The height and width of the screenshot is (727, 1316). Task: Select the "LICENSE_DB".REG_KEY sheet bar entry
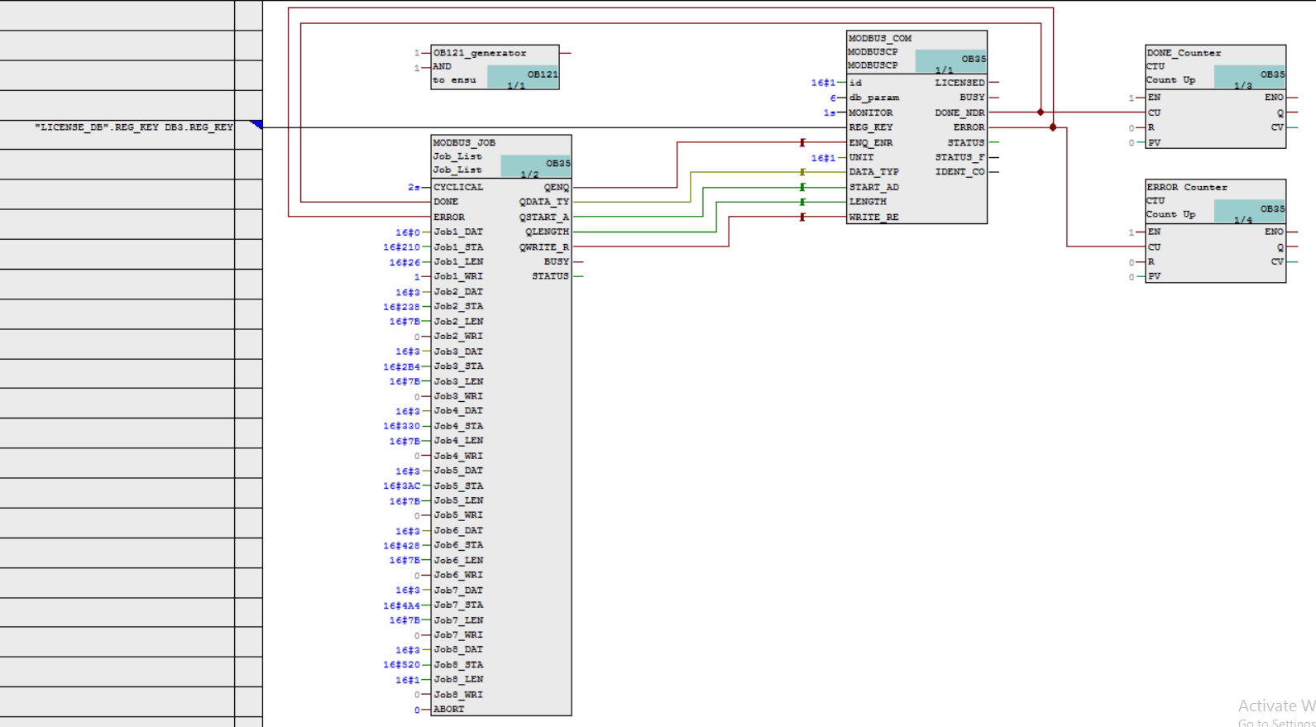click(x=133, y=127)
